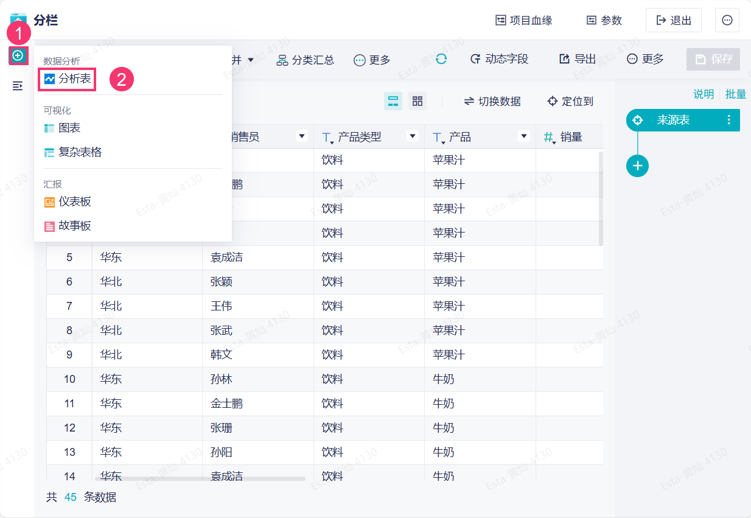This screenshot has height=518, width=751.
Task: Open the 来源表 node's three-dot menu
Action: coord(729,120)
